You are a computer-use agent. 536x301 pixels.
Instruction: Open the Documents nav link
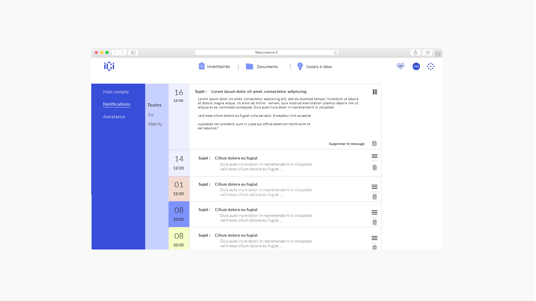(267, 67)
